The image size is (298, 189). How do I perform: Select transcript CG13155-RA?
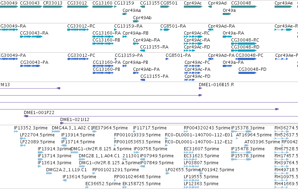pos(143,51)
